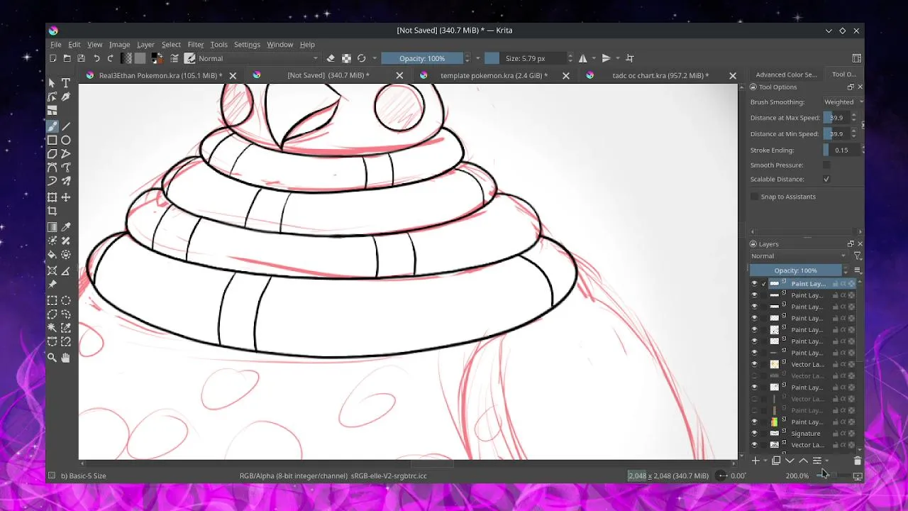908x511 pixels.
Task: Select the Text tool in toolbox
Action: tap(66, 83)
